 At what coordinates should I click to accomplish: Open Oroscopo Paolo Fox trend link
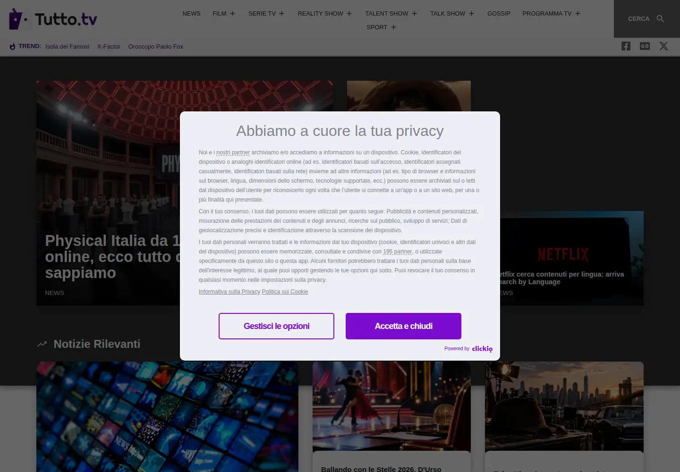pyautogui.click(x=156, y=47)
